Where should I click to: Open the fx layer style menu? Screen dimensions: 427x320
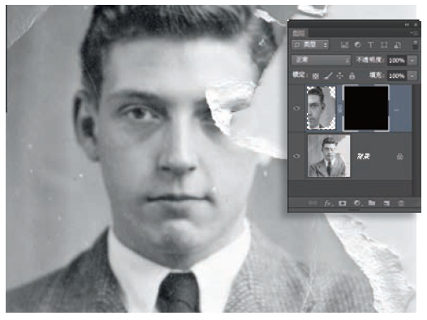click(x=328, y=203)
